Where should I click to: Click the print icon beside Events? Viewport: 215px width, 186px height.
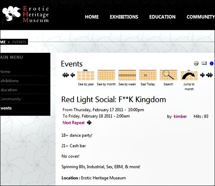tap(196, 63)
